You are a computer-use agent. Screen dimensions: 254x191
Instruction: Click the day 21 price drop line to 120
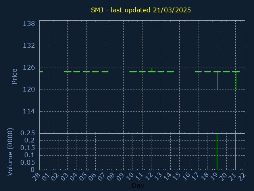(x=236, y=80)
